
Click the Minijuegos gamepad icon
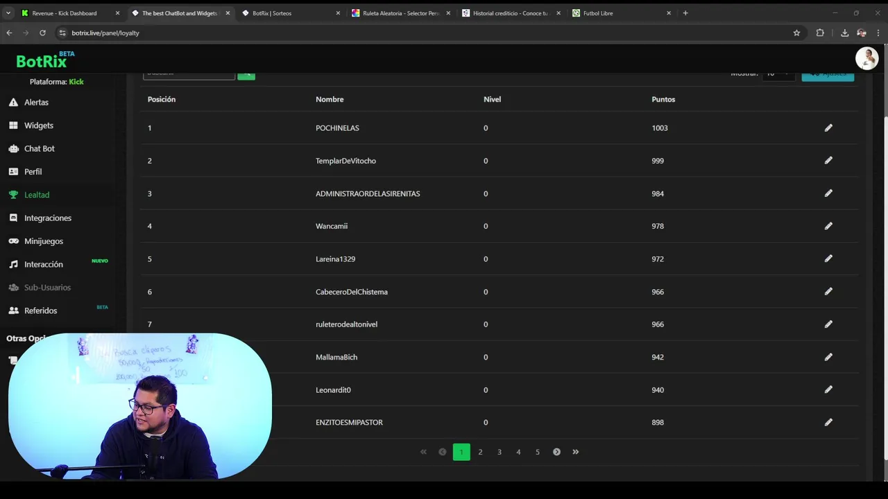(x=13, y=241)
